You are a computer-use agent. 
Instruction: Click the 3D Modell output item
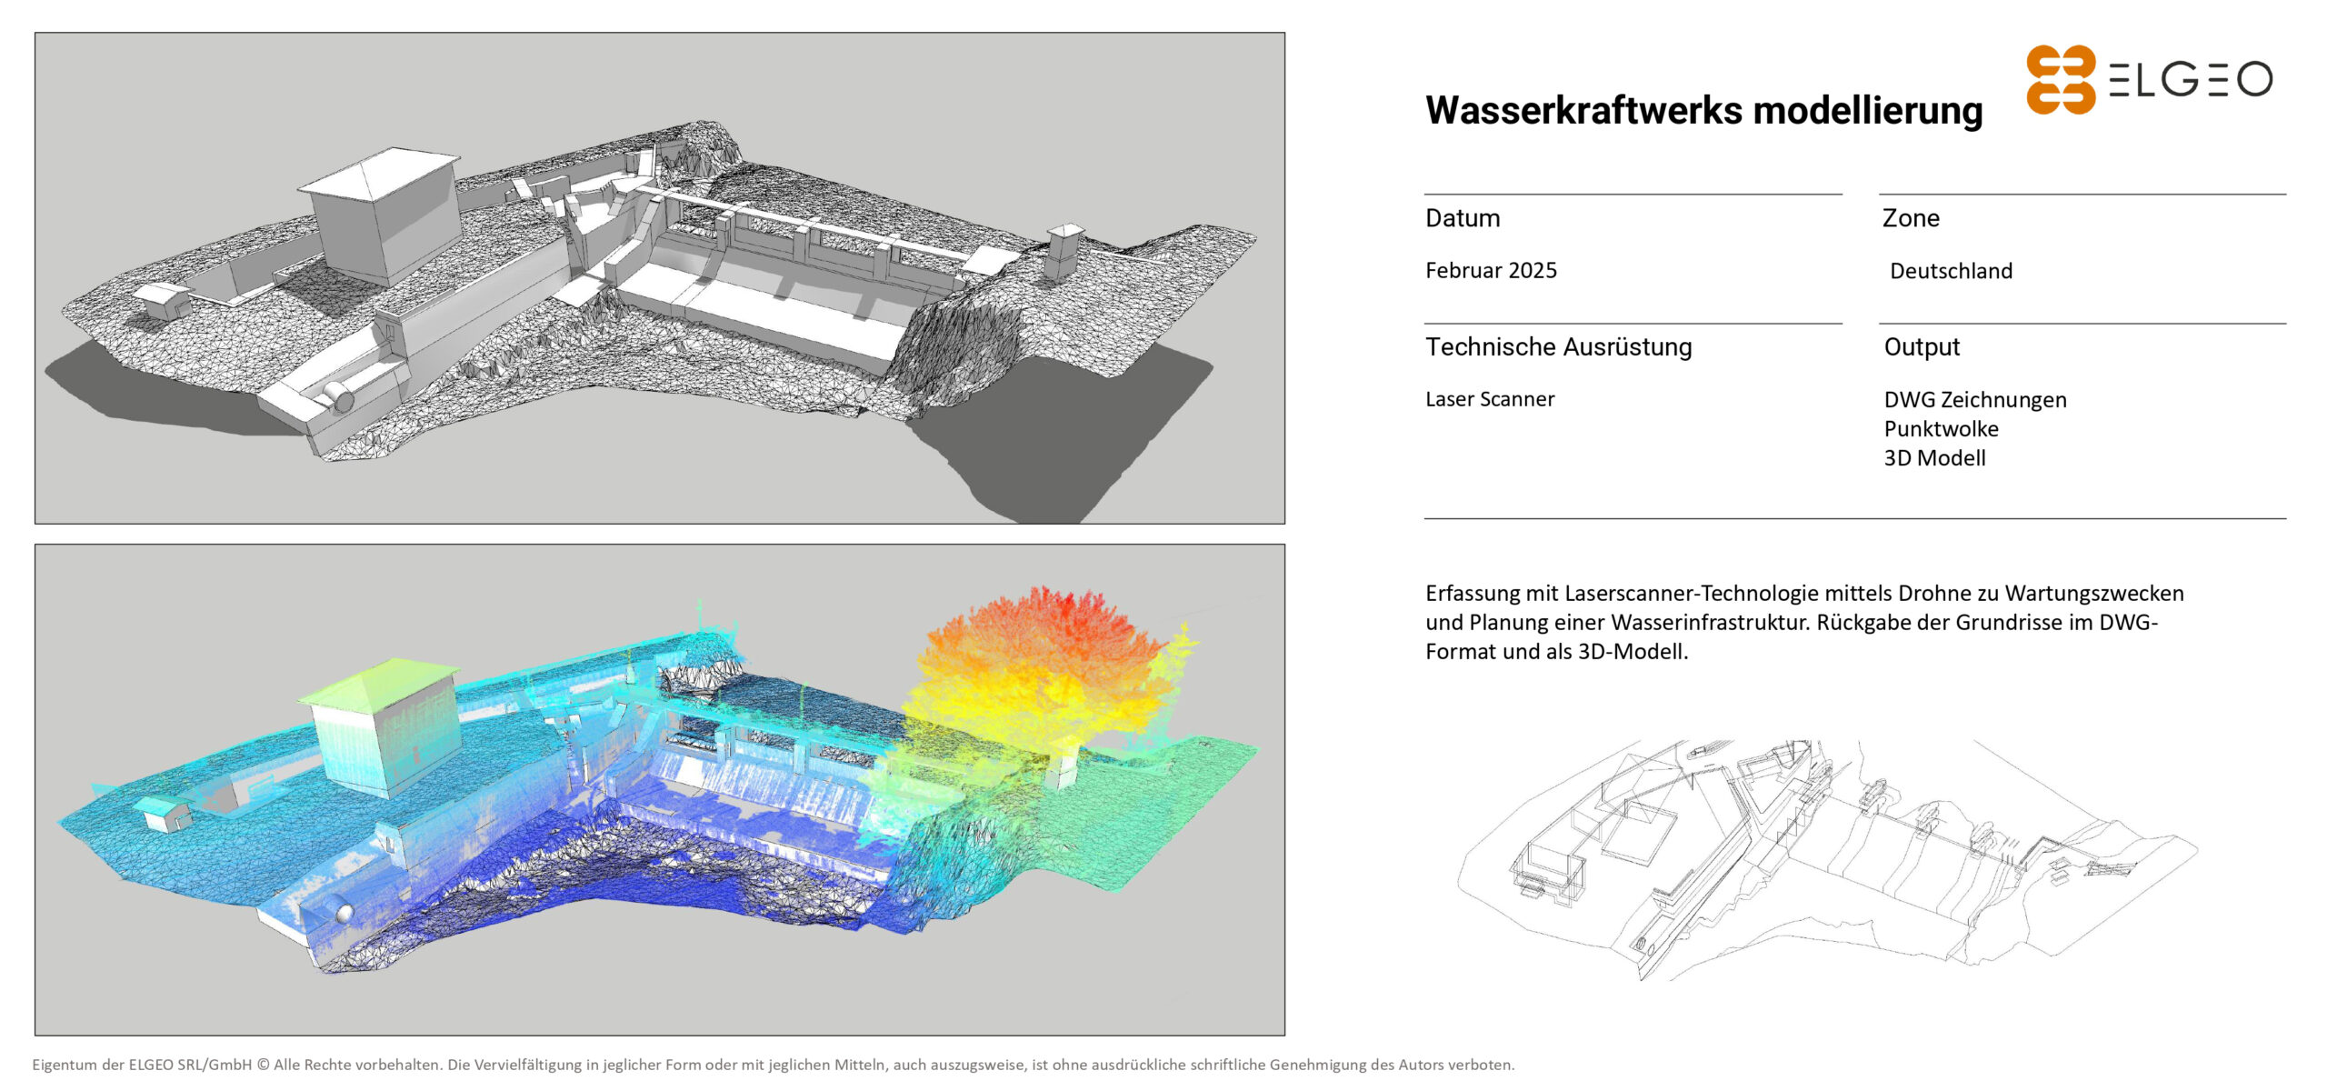pos(1934,458)
